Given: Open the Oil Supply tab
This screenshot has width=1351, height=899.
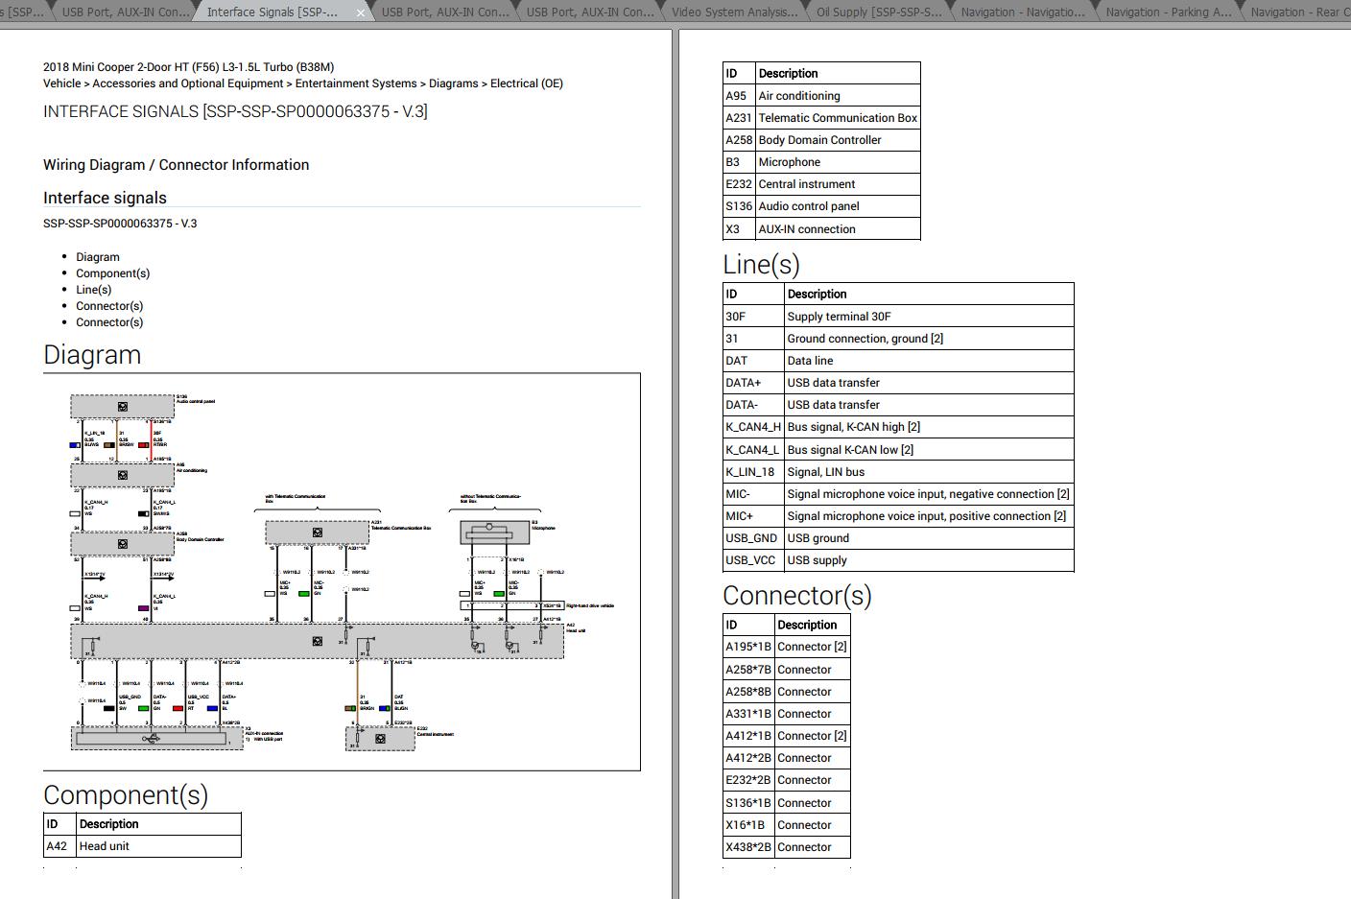Looking at the screenshot, I should [879, 12].
